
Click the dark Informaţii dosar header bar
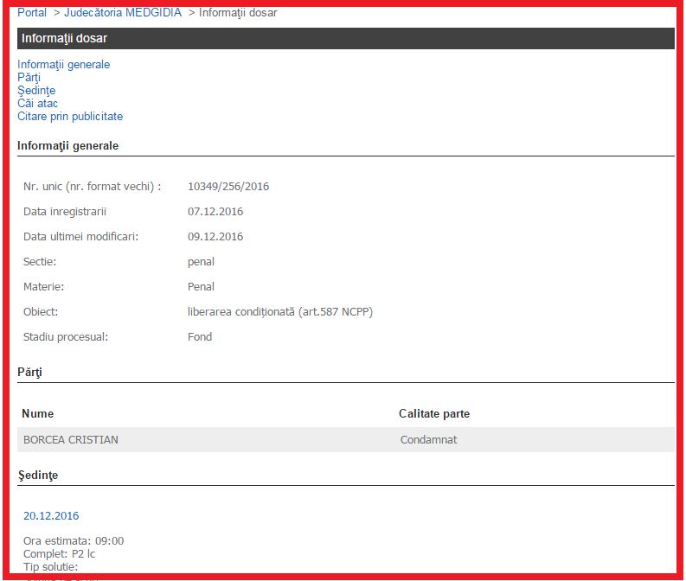(x=345, y=39)
